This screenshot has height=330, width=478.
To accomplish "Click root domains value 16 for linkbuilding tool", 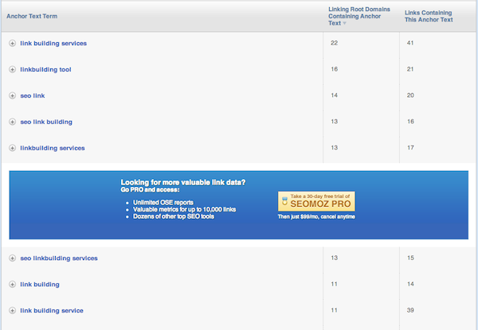I will tap(334, 69).
